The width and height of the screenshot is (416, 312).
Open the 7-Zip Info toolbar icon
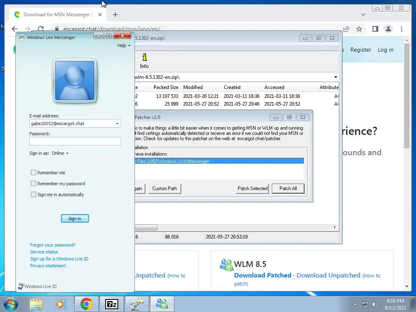pos(144,61)
